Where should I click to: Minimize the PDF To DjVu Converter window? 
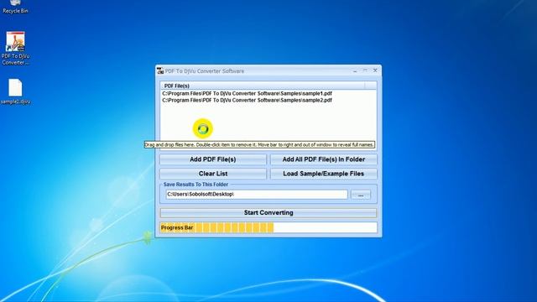355,70
